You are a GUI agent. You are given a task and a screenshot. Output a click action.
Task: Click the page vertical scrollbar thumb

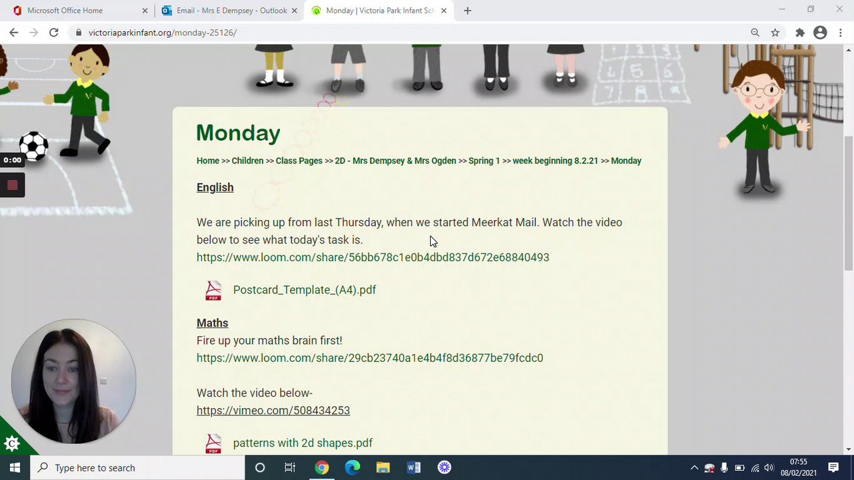pos(849,202)
